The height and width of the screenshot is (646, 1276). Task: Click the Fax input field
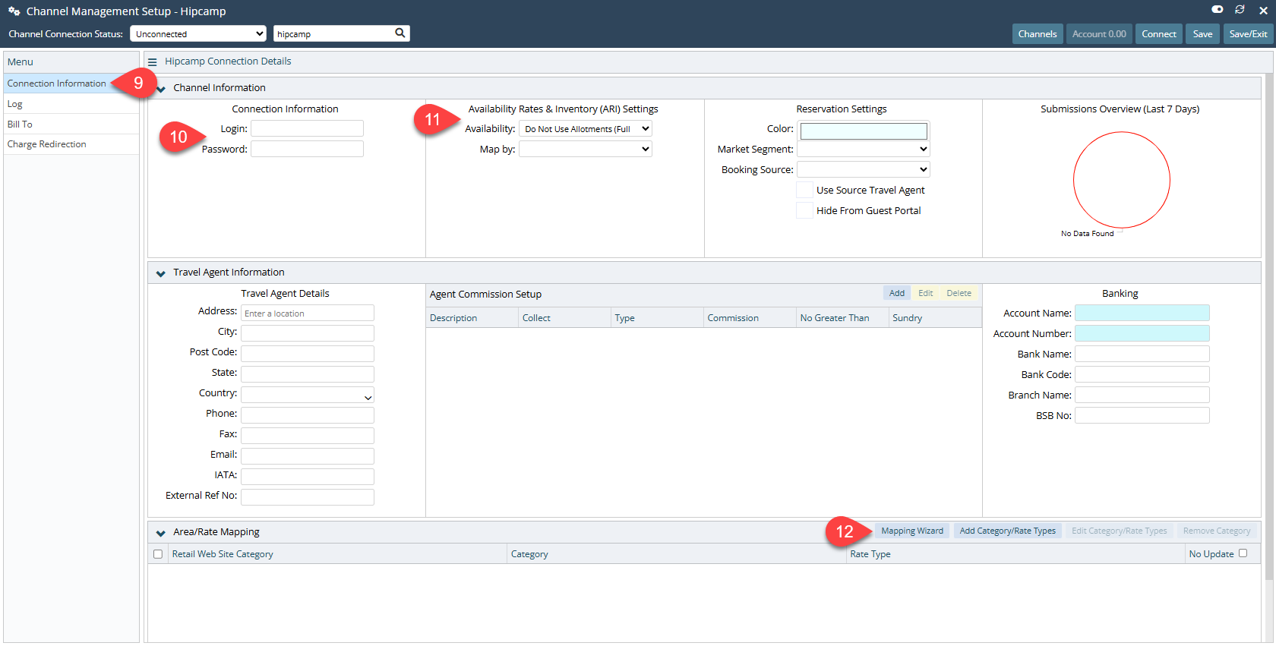(x=308, y=436)
